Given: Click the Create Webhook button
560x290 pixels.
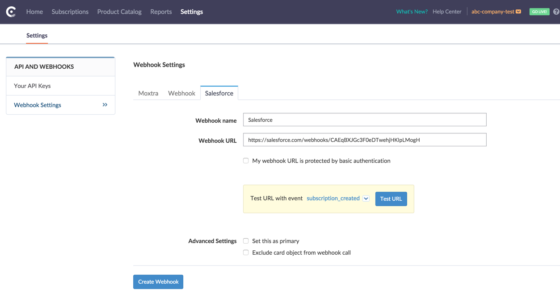Looking at the screenshot, I should (158, 282).
